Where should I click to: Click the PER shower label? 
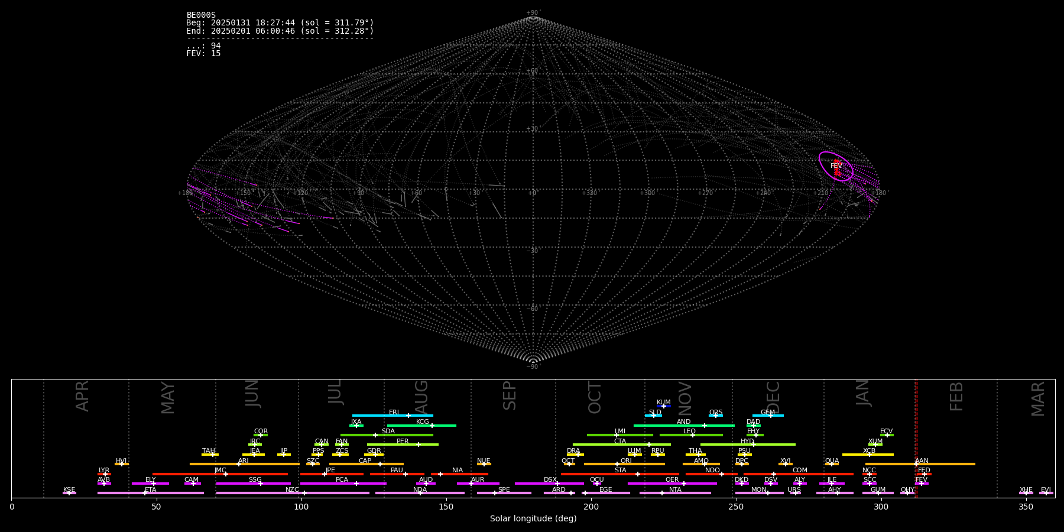(x=403, y=442)
